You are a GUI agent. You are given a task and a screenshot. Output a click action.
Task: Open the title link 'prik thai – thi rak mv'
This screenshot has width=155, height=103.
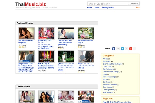(x=26, y=42)
